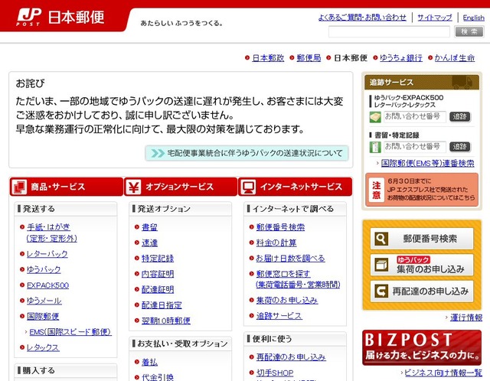This screenshot has width=490, height=381.
Task: Click the 書留・特定記録 お問い合わせ番号 input field
Action: pyautogui.click(x=414, y=147)
